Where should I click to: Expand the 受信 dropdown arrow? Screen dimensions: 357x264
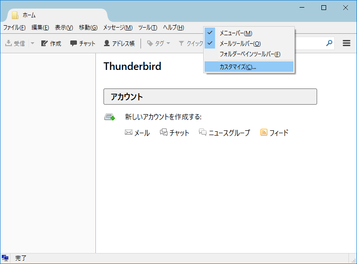click(x=32, y=43)
